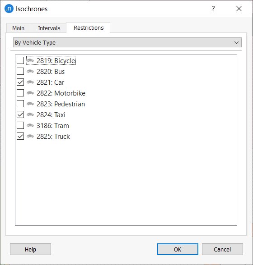Select the '2824: Taxi' list label

click(51, 115)
